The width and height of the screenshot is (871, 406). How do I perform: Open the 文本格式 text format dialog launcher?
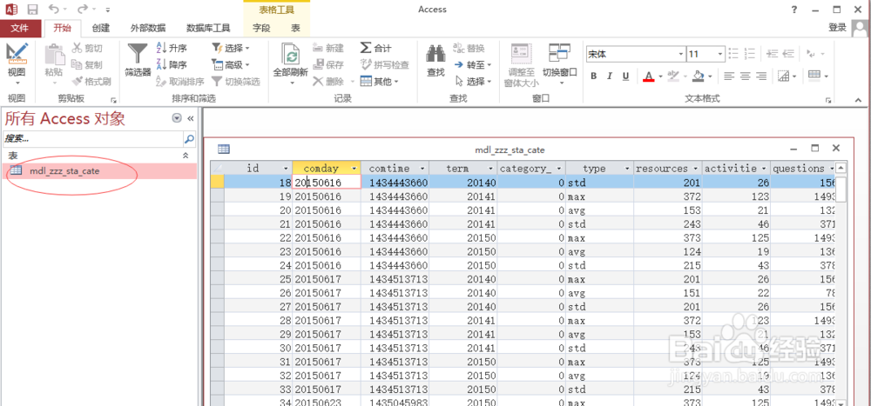[x=829, y=100]
